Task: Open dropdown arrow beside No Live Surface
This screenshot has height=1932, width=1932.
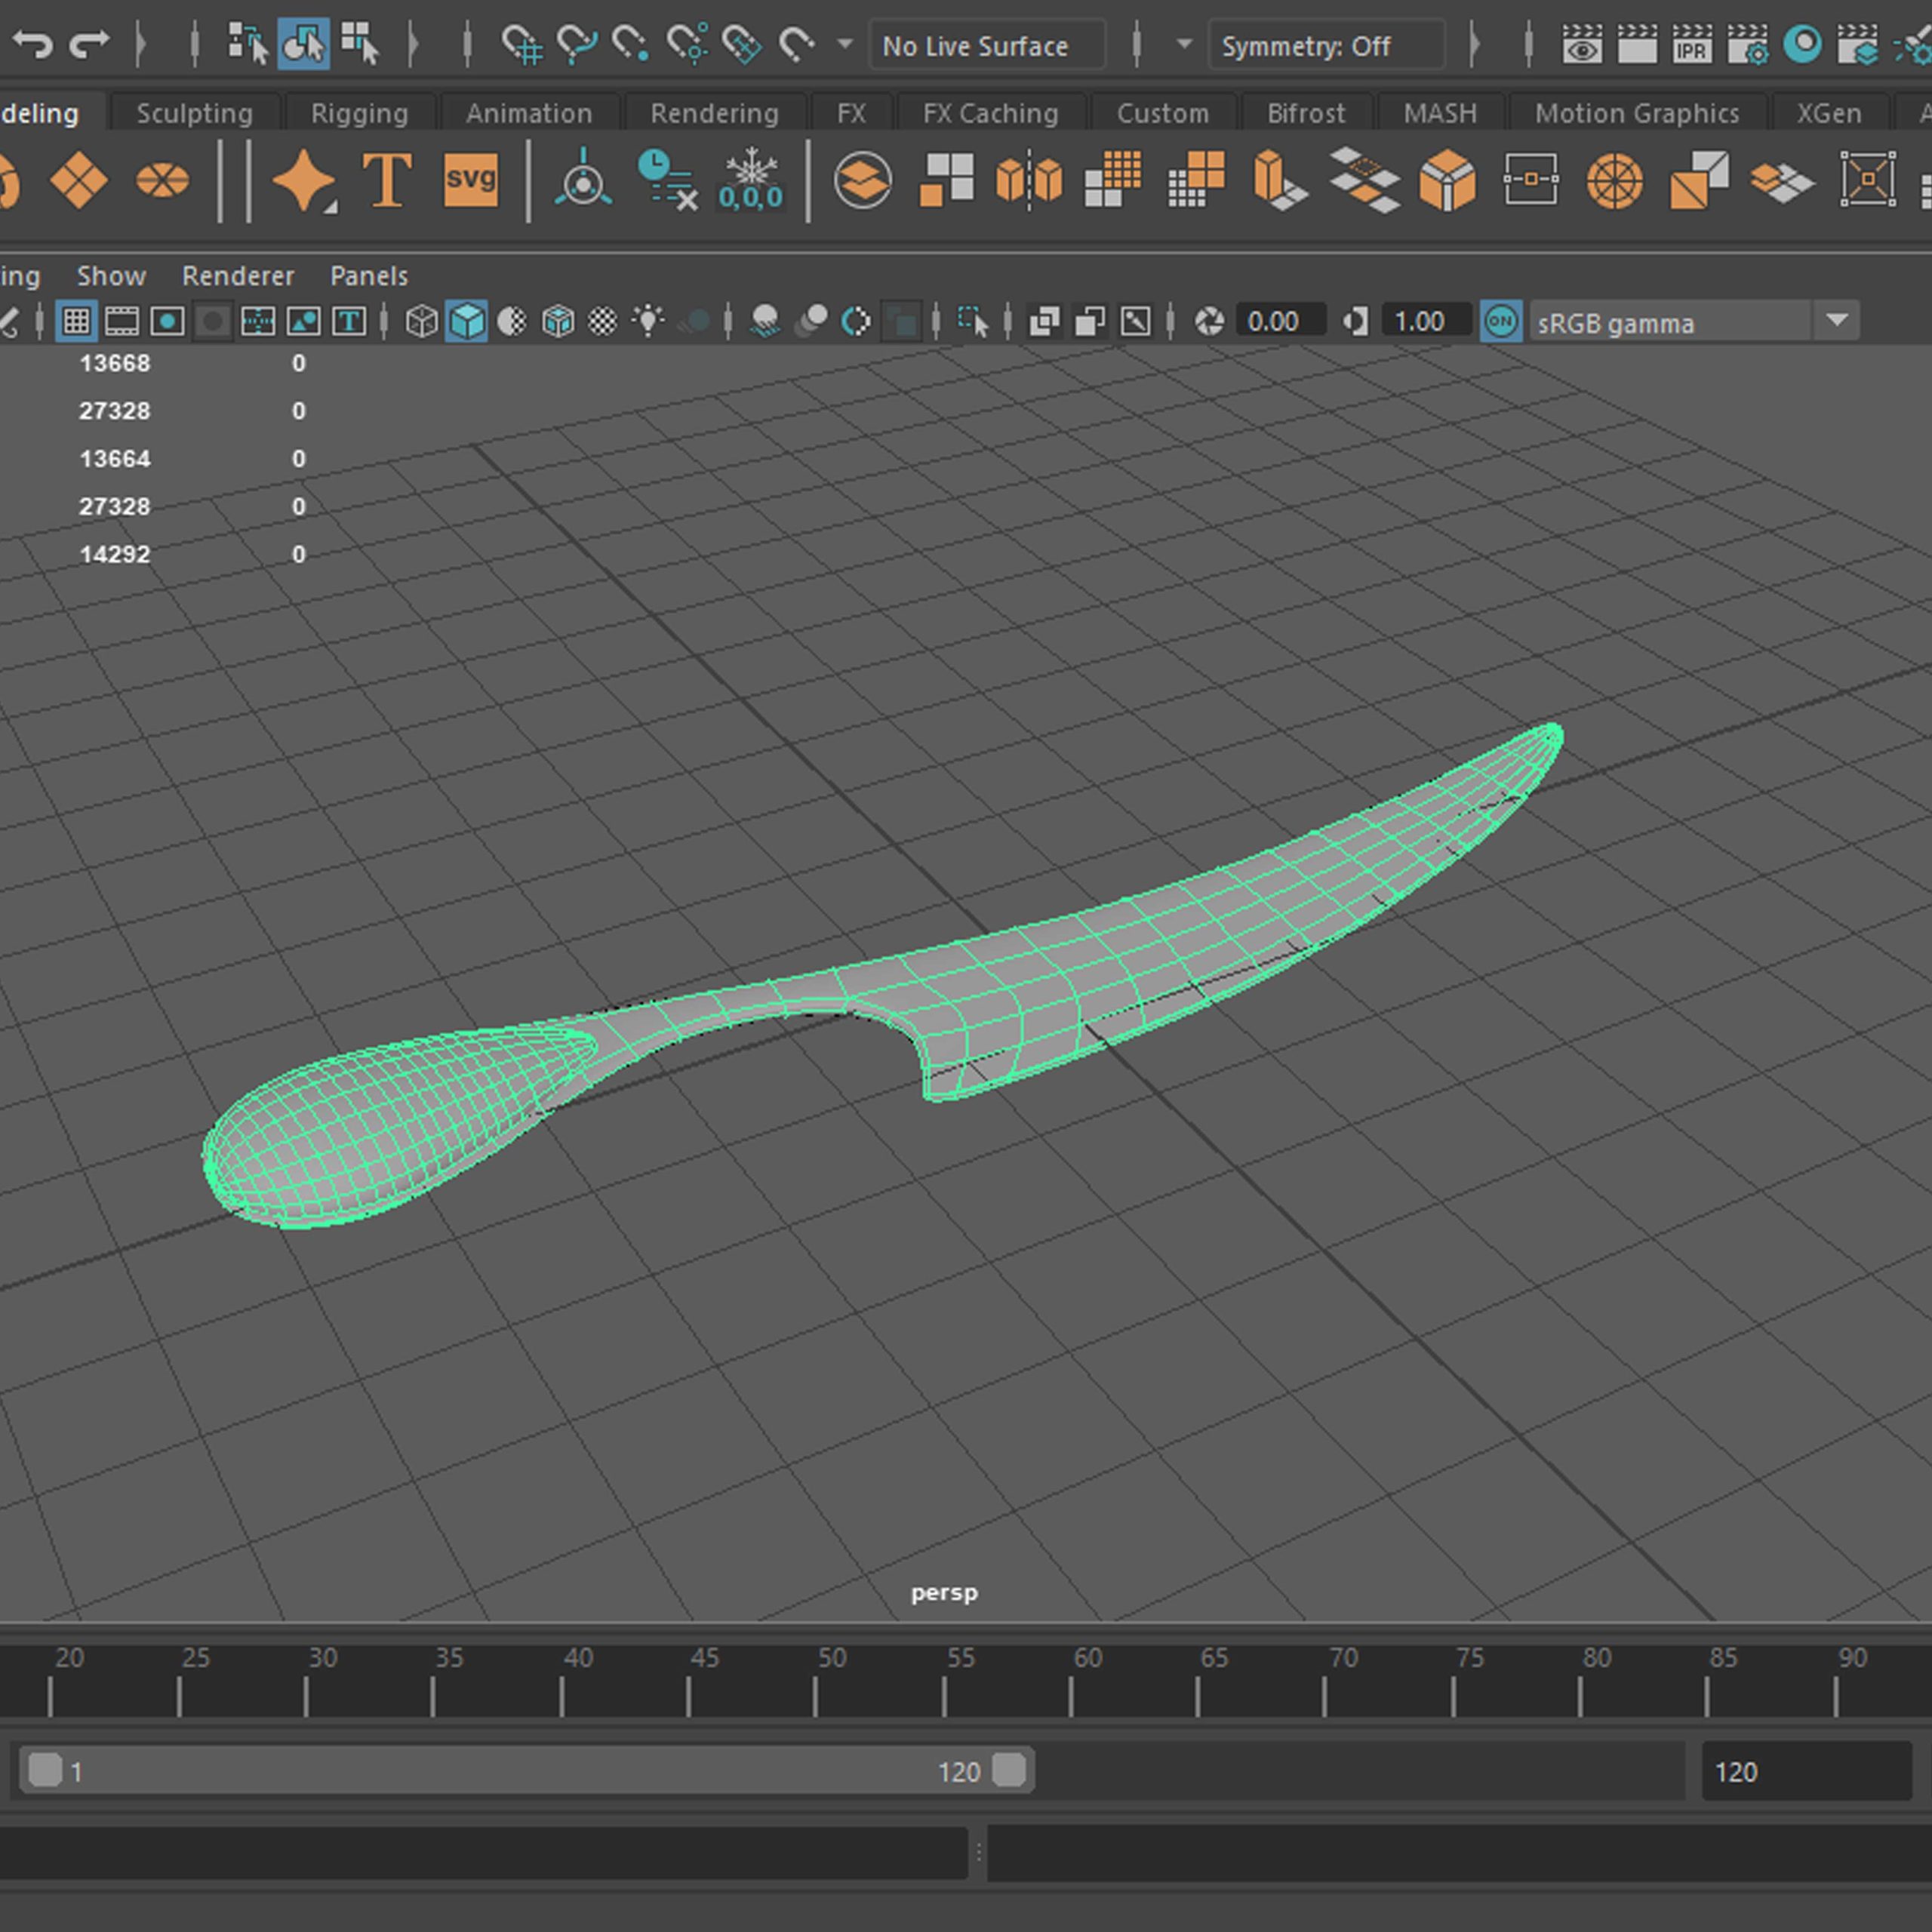Action: point(845,44)
